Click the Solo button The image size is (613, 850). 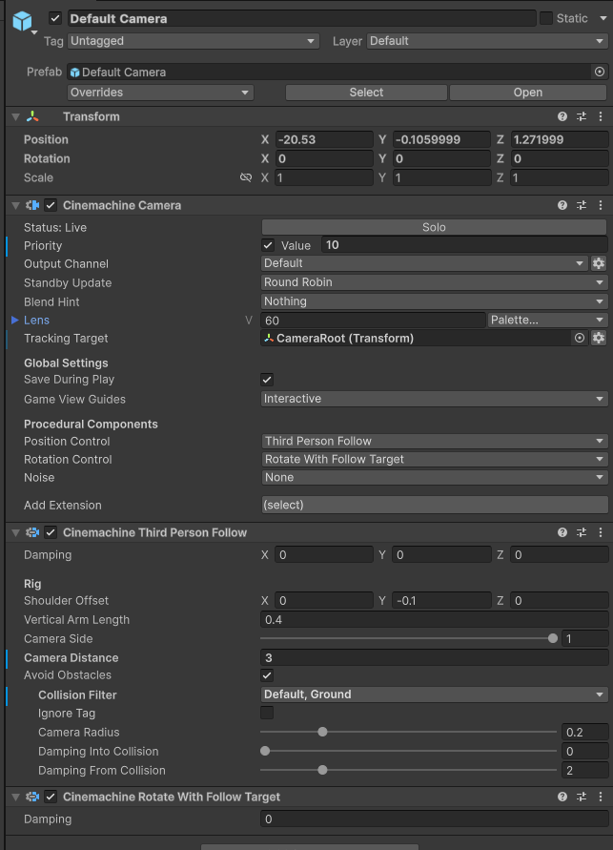pyautogui.click(x=435, y=227)
